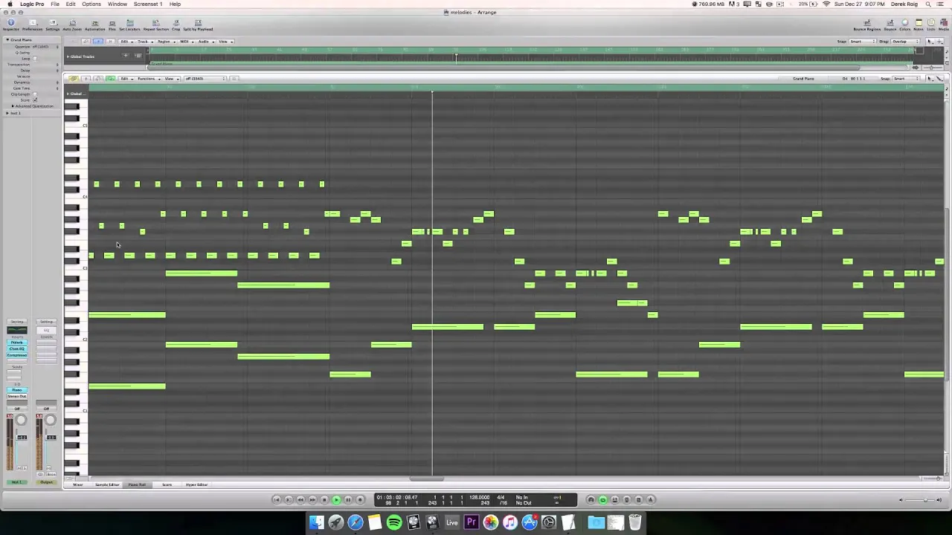Toggle the arrange area catch playhead button

point(98,42)
